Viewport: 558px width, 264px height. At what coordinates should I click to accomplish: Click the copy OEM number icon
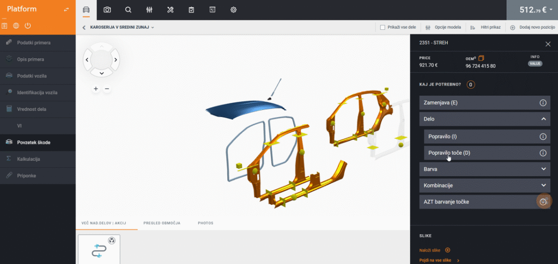(x=482, y=58)
